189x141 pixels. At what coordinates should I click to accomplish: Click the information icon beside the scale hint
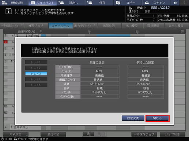tap(8, 11)
